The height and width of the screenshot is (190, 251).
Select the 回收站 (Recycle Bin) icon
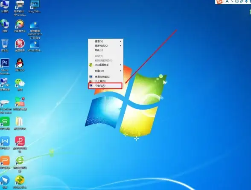click(x=5, y=45)
